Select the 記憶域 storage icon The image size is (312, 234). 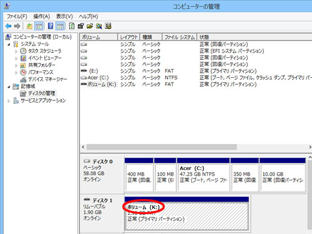click(16, 87)
